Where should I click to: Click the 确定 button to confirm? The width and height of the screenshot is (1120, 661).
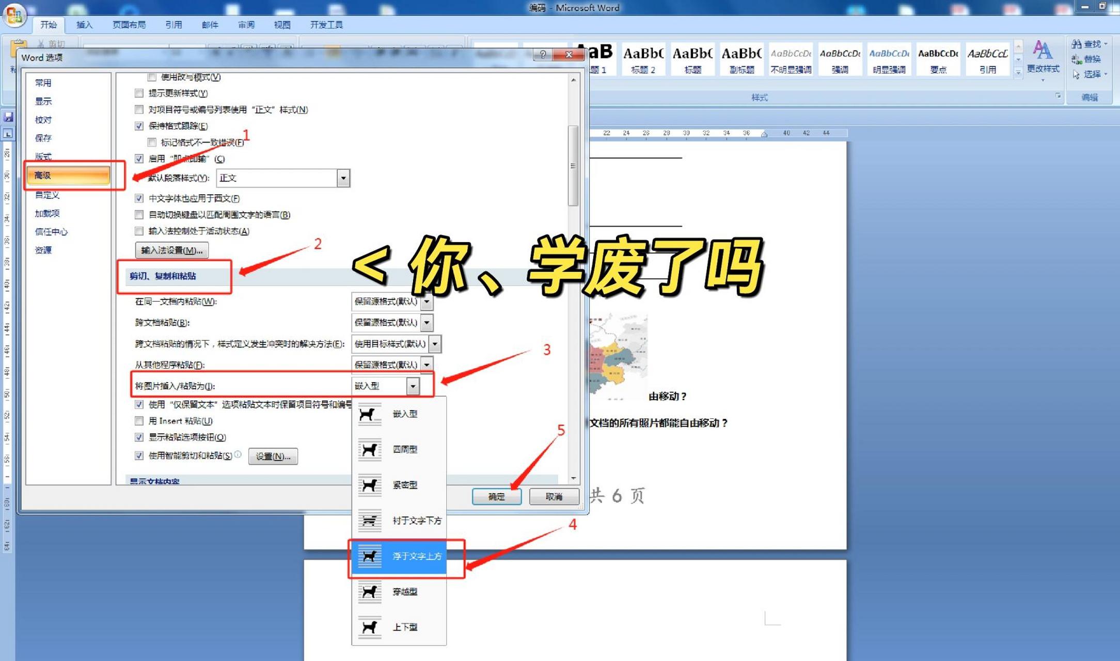[496, 496]
